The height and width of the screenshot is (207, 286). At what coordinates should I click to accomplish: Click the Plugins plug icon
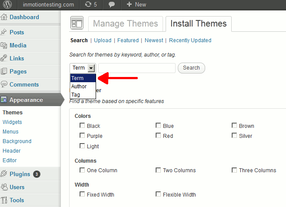[x=4, y=174]
